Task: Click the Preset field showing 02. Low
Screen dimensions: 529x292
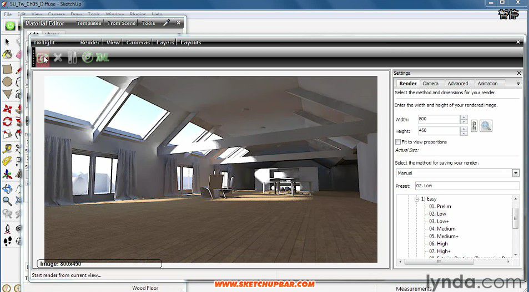Action: click(x=467, y=186)
